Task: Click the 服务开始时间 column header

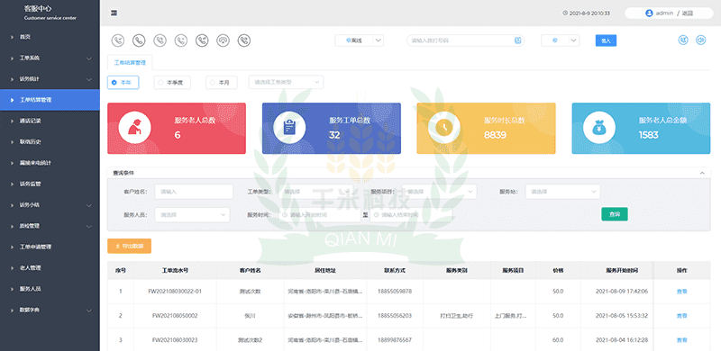Action: (x=622, y=271)
